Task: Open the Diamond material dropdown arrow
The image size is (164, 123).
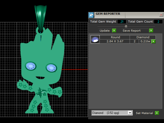Action: tap(130, 113)
